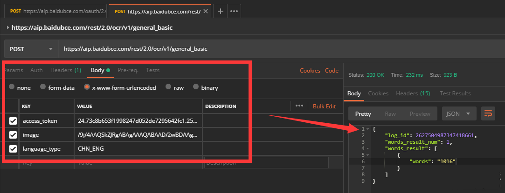The width and height of the screenshot is (505, 193).
Task: Switch response view to Pretty
Action: coord(363,113)
